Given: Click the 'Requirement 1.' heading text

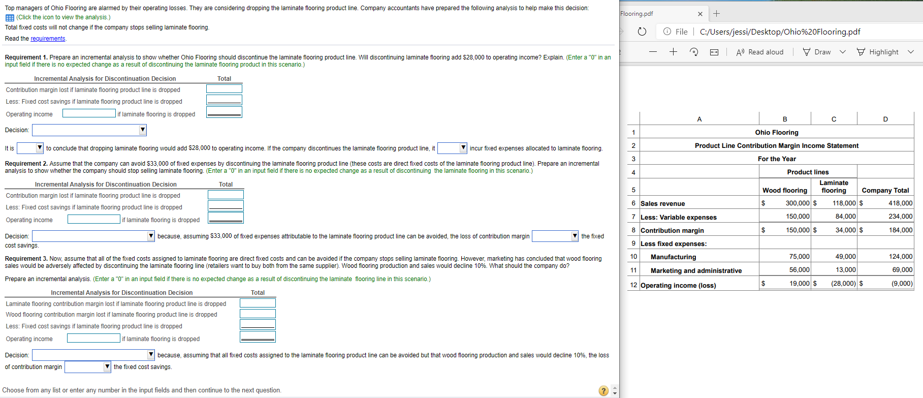Looking at the screenshot, I should click(26, 57).
